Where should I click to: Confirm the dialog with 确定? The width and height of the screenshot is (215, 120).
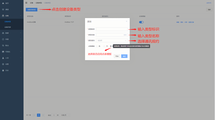point(124,56)
